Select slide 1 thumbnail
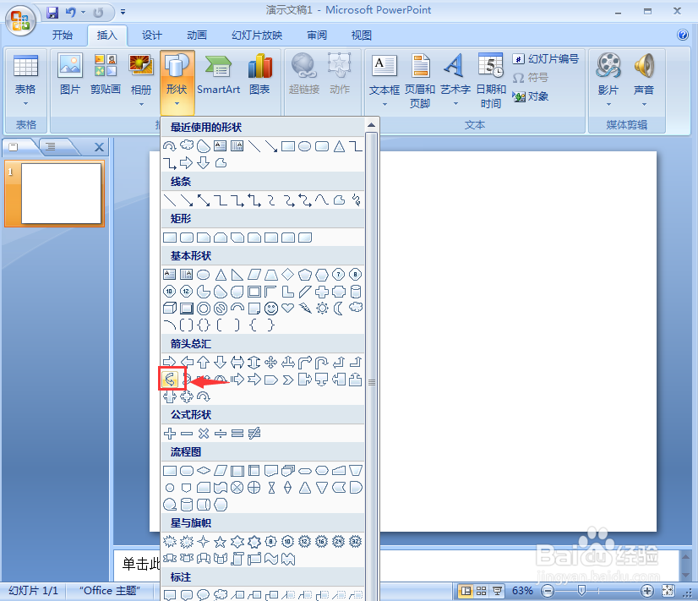 coord(62,194)
